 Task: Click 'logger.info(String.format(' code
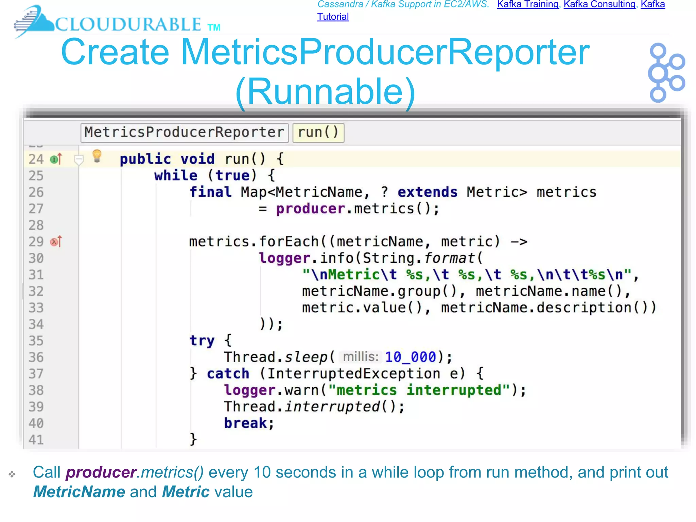pos(371,258)
